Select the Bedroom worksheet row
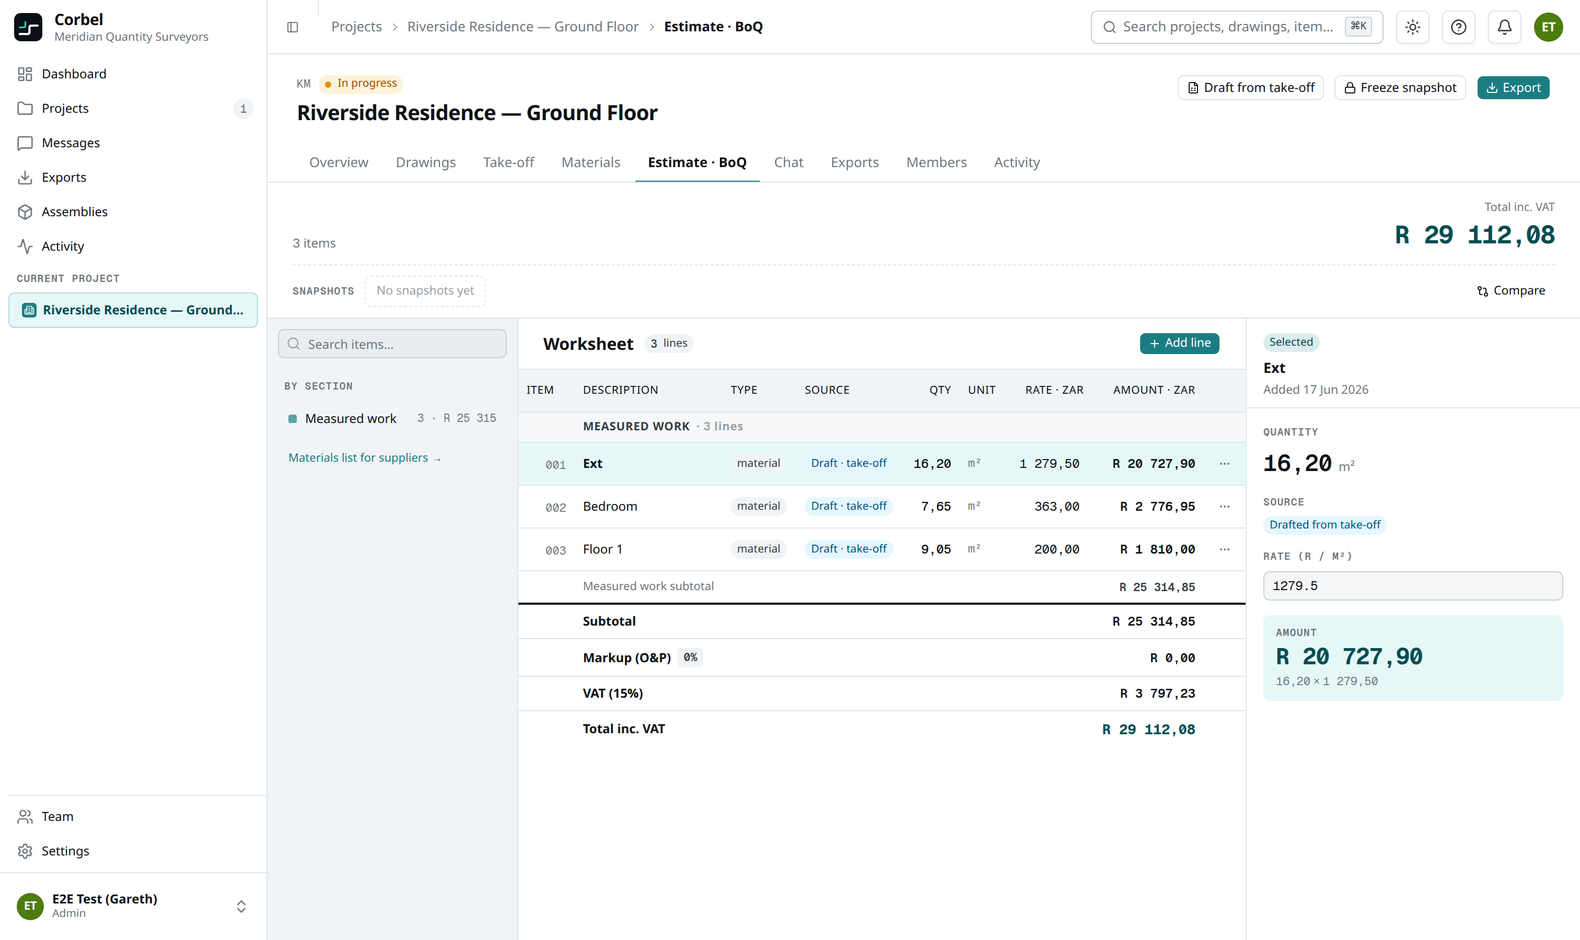Screen dimensions: 1580x940 pos(881,507)
